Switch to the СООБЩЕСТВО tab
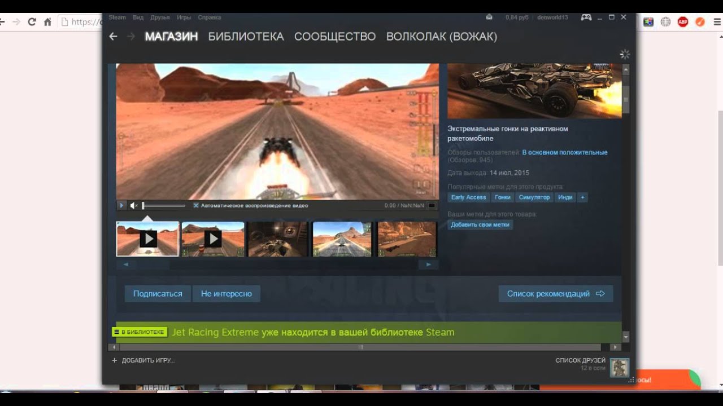 coord(335,37)
